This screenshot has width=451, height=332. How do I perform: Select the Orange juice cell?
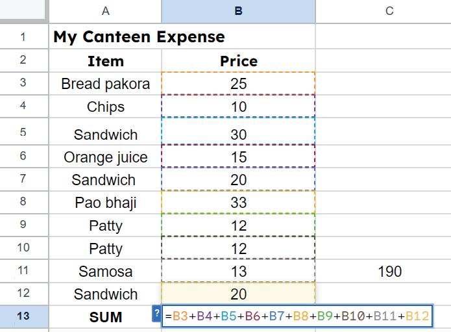pyautogui.click(x=105, y=157)
